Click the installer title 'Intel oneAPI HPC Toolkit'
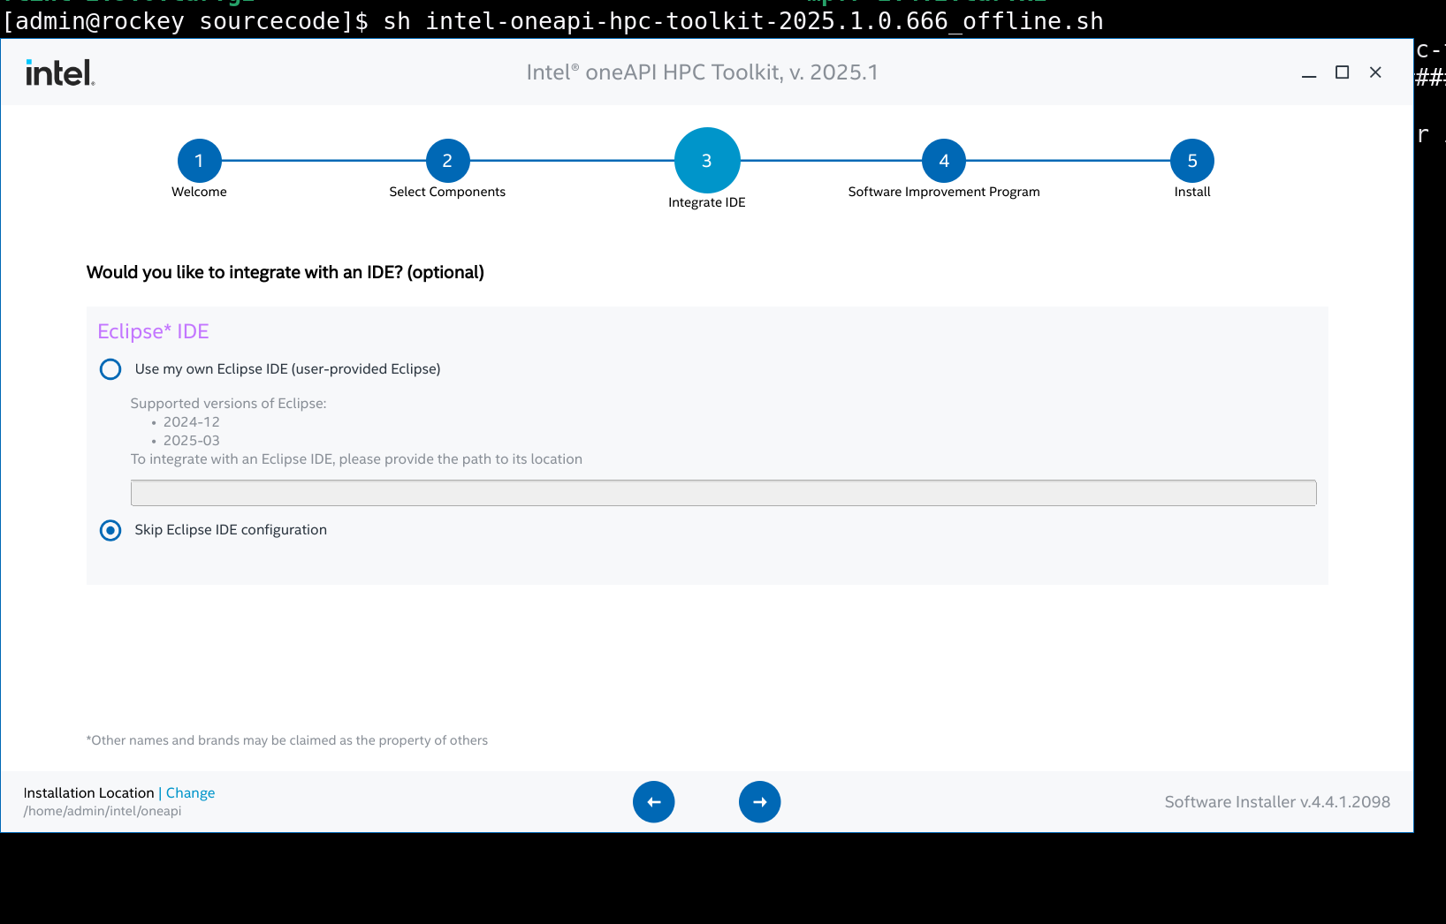1446x924 pixels. (703, 72)
